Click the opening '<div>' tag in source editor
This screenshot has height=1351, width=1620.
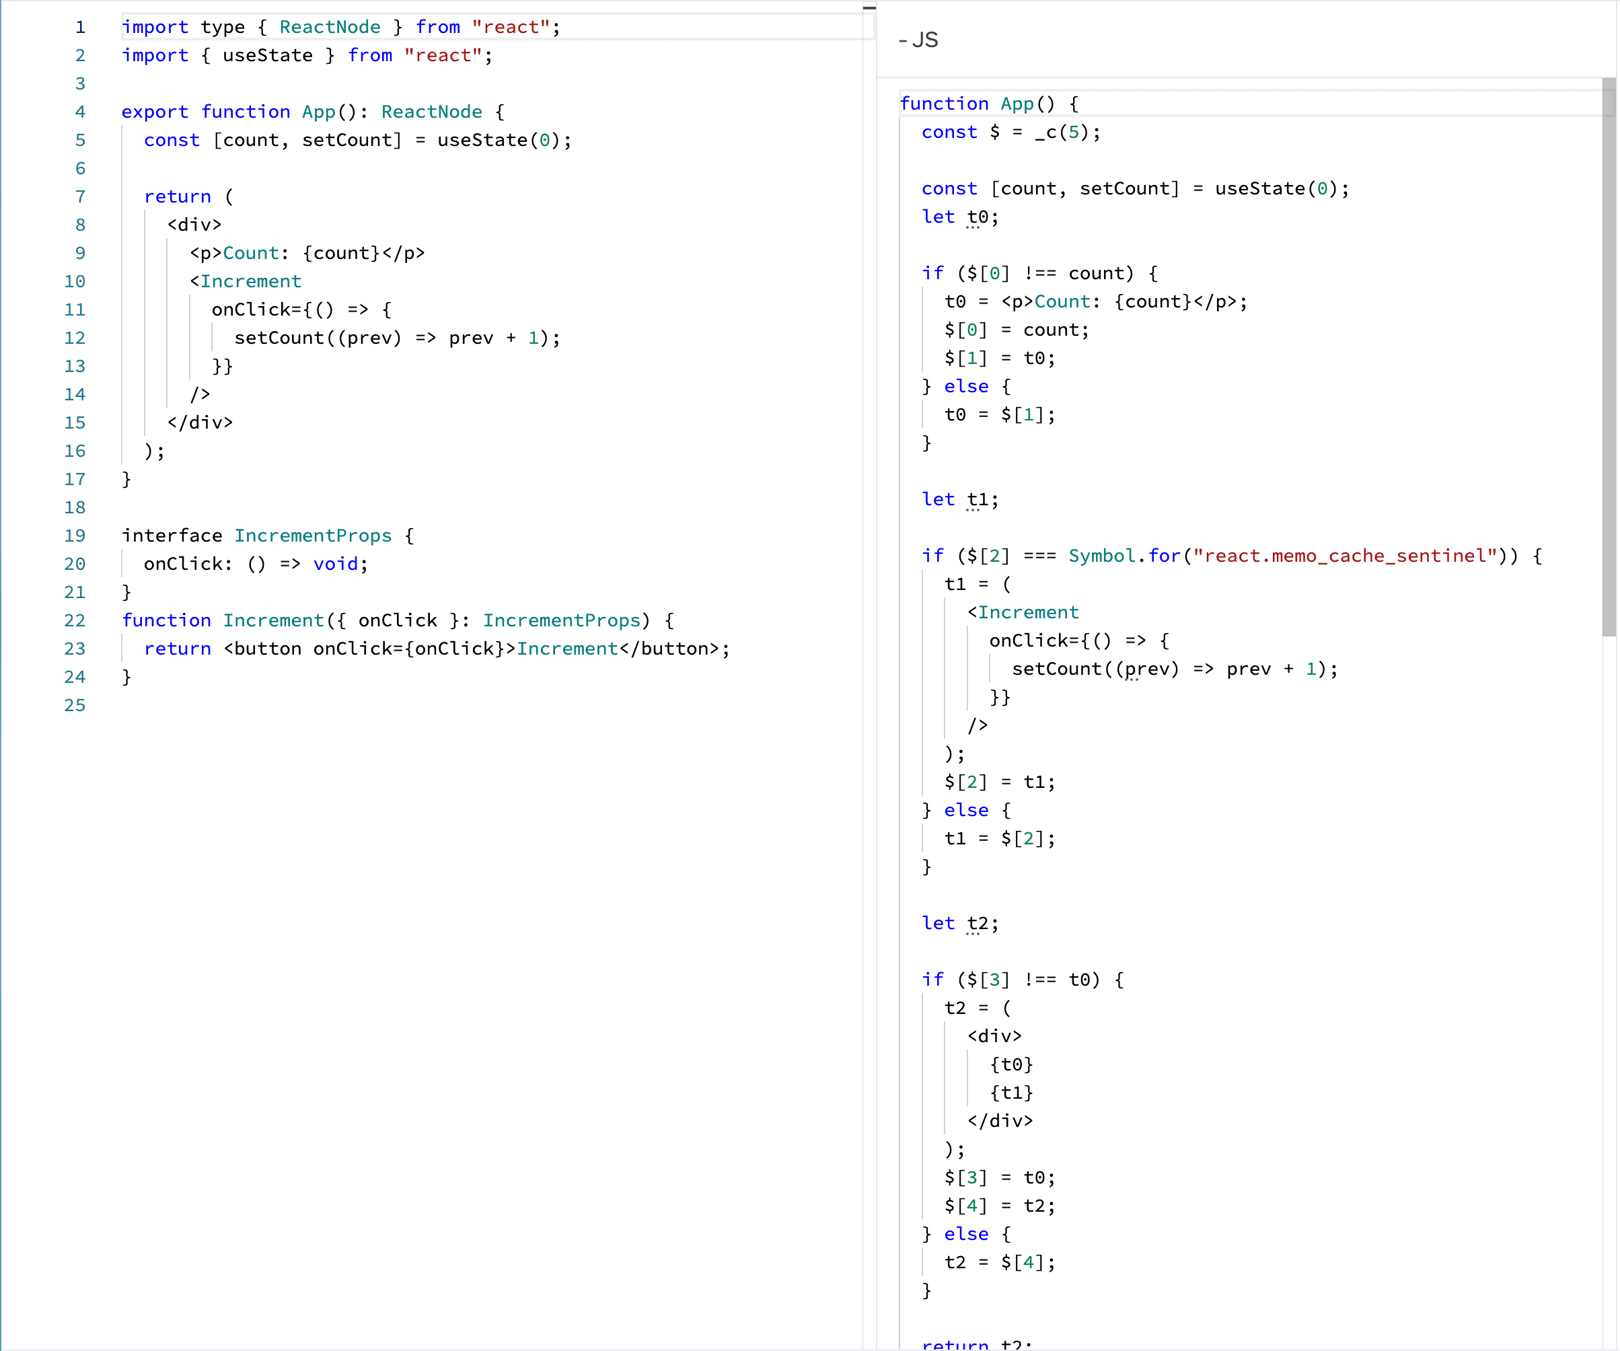[x=194, y=225]
